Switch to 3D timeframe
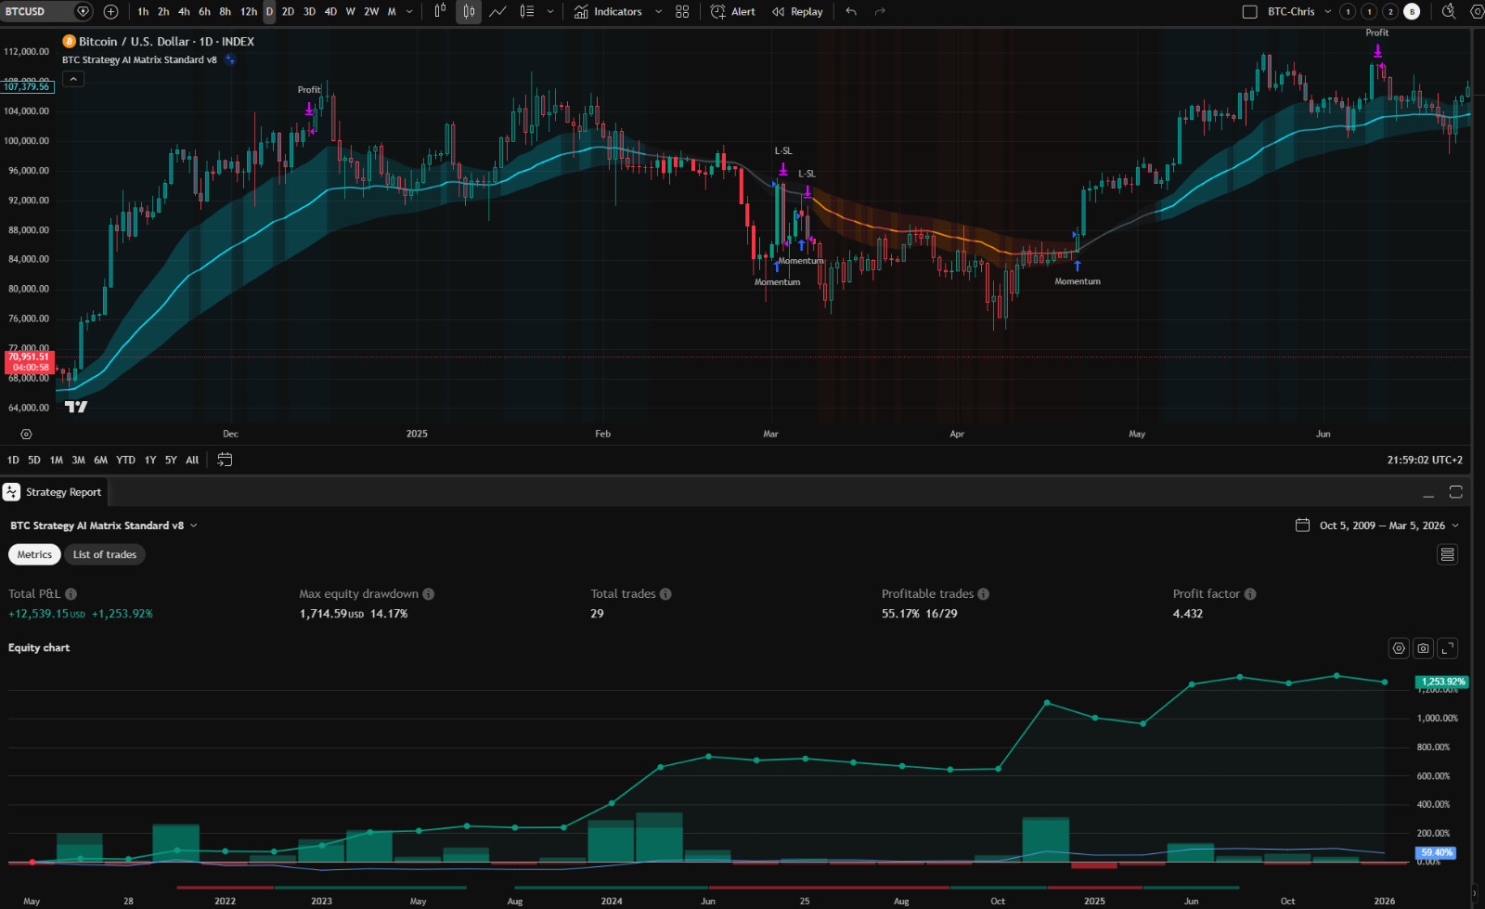 point(309,12)
